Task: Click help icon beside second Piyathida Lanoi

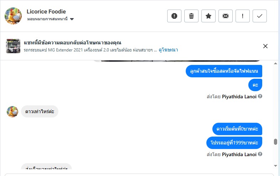Action: (x=260, y=154)
